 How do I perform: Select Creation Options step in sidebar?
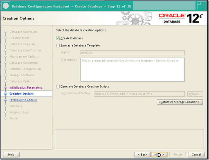[x=22, y=94]
